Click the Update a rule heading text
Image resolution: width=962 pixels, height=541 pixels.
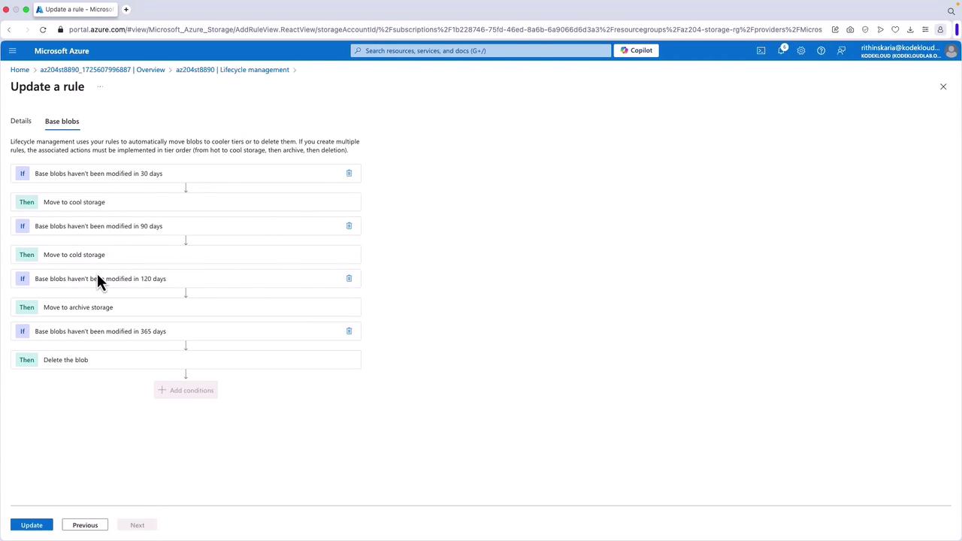pyautogui.click(x=47, y=86)
